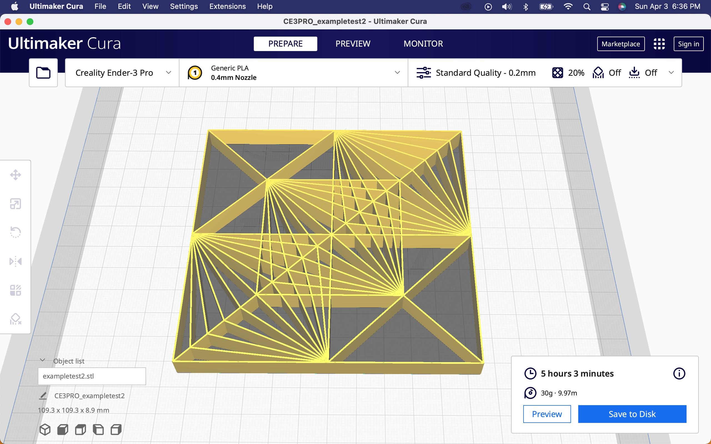Click the extruder 1 material icon
This screenshot has width=711, height=444.
(x=194, y=73)
